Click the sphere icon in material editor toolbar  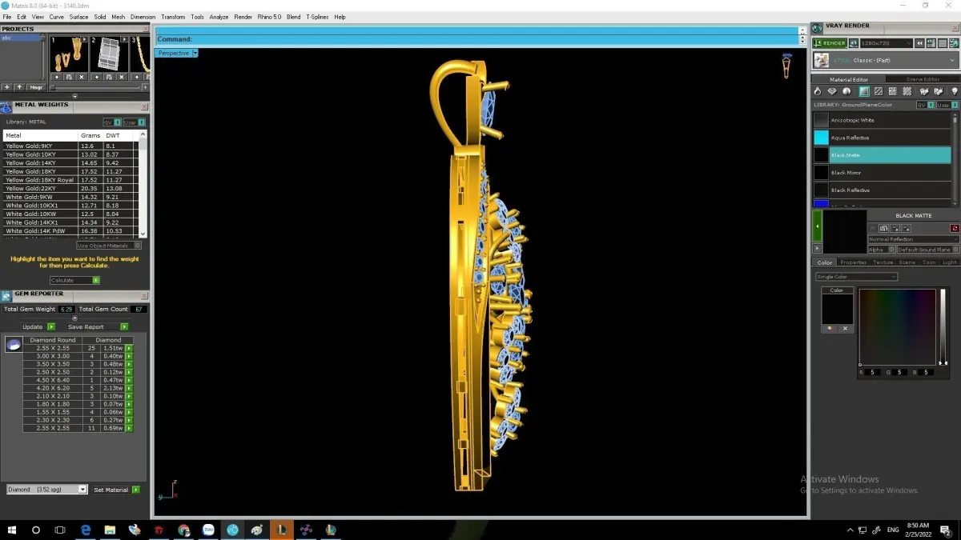point(847,92)
